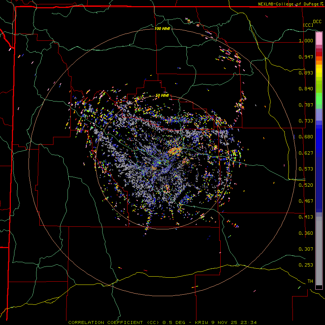Screen dimensions: 325x325
Task: Click the bright green segment of the color bar
Action: coord(319,99)
